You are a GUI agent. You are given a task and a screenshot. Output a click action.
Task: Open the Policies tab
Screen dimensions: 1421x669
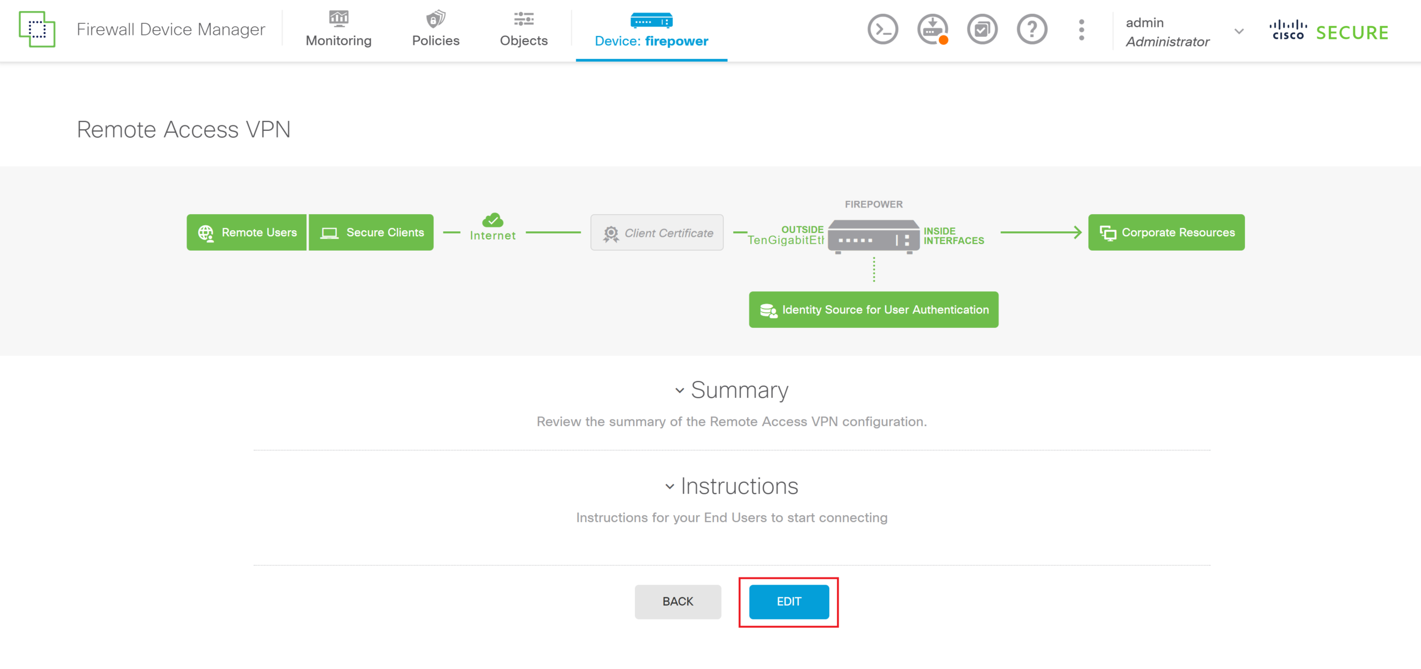coord(436,30)
